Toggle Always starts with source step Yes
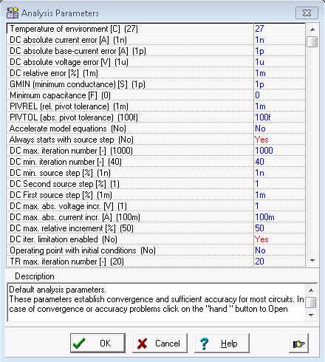 (x=279, y=140)
